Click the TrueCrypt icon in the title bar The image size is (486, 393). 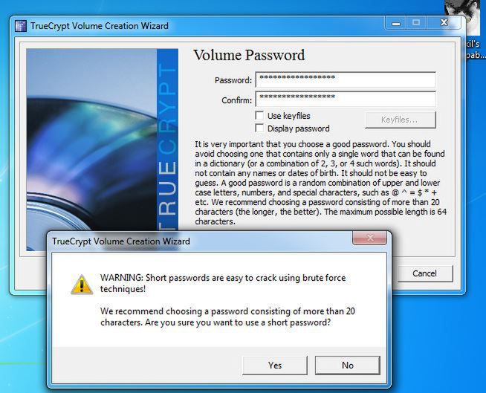(21, 26)
